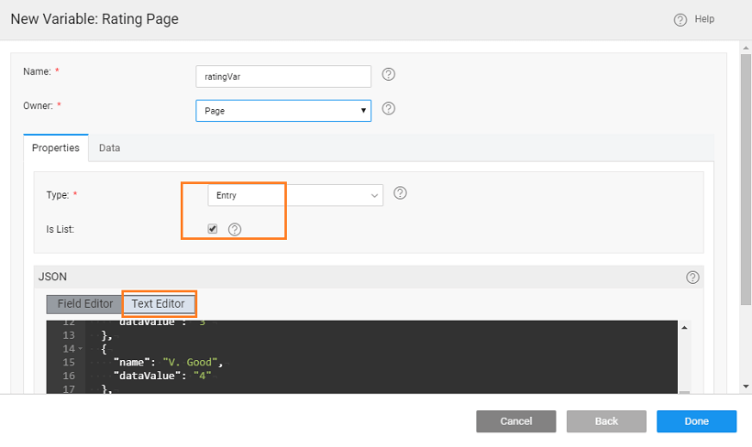Switch to the Properties tab
This screenshot has height=447, width=752.
pyautogui.click(x=56, y=148)
